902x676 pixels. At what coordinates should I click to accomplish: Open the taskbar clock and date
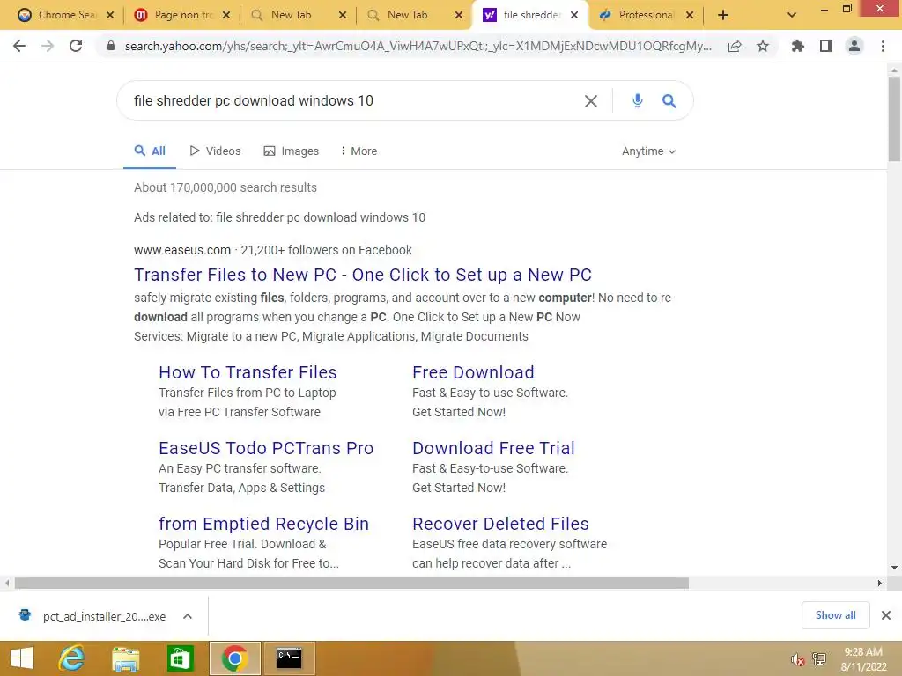pyautogui.click(x=863, y=659)
